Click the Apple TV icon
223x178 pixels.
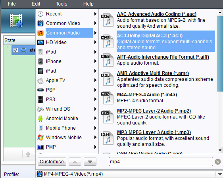[x=40, y=80]
